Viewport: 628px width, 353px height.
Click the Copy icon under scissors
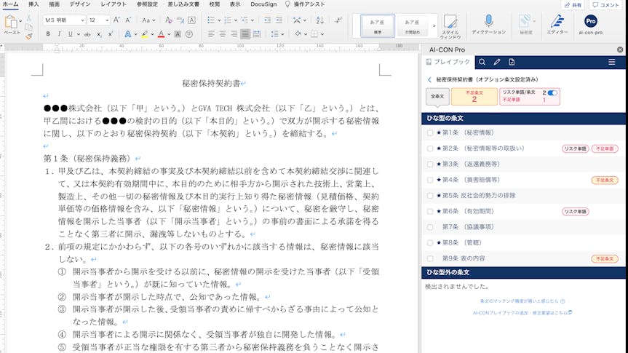(29, 27)
